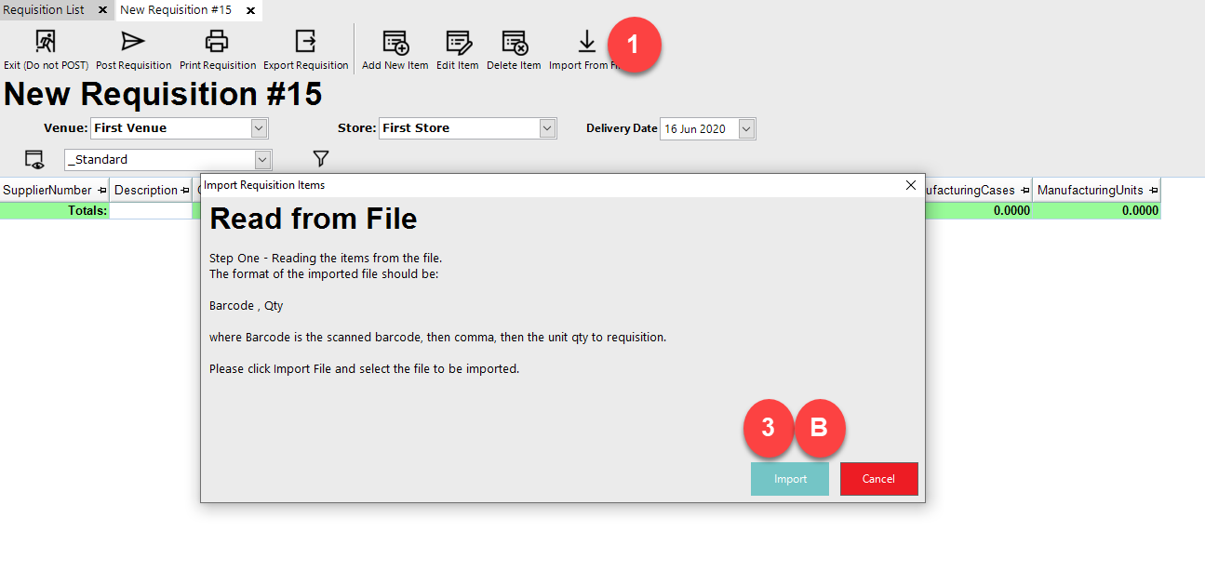
Task: Expand the Venue dropdown
Action: (x=260, y=128)
